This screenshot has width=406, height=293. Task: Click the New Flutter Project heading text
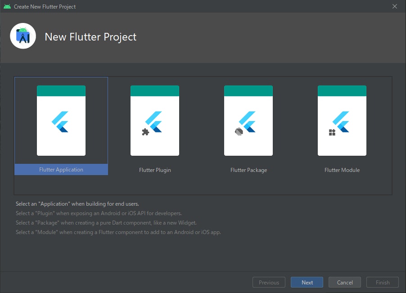(x=90, y=37)
